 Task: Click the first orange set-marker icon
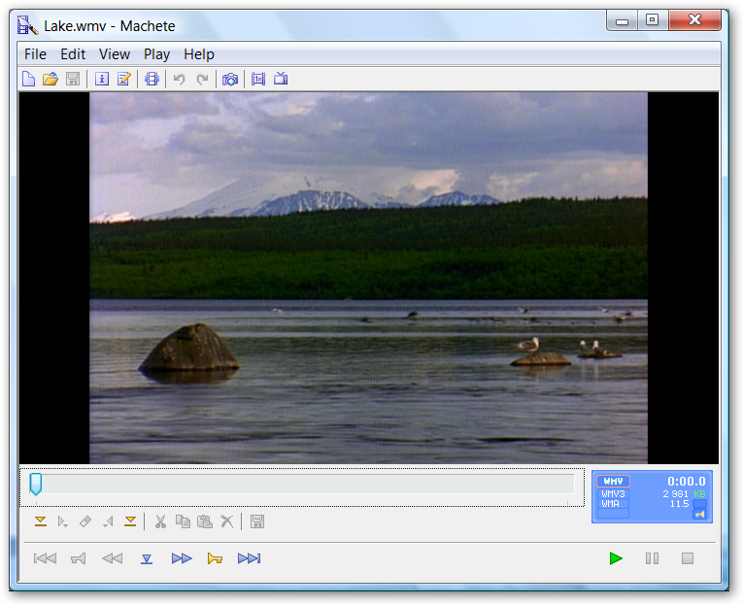pyautogui.click(x=41, y=521)
